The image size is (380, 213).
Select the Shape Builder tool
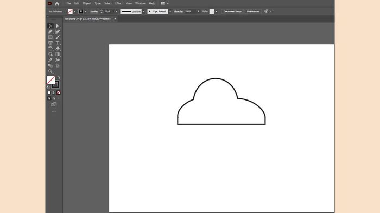pyautogui.click(x=50, y=54)
